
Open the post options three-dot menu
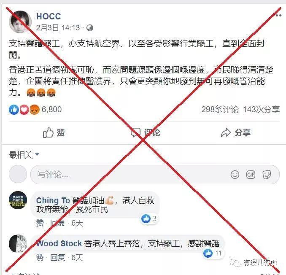coord(277,15)
